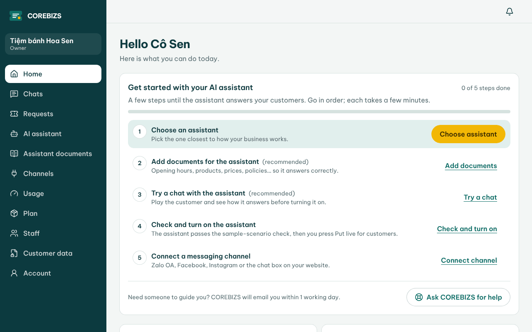Open the Tiệm bánh Hoa Sen workspace card
The width and height of the screenshot is (532, 332).
(53, 44)
